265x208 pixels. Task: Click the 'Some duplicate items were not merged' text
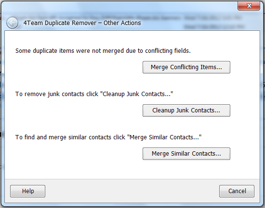pos(103,51)
